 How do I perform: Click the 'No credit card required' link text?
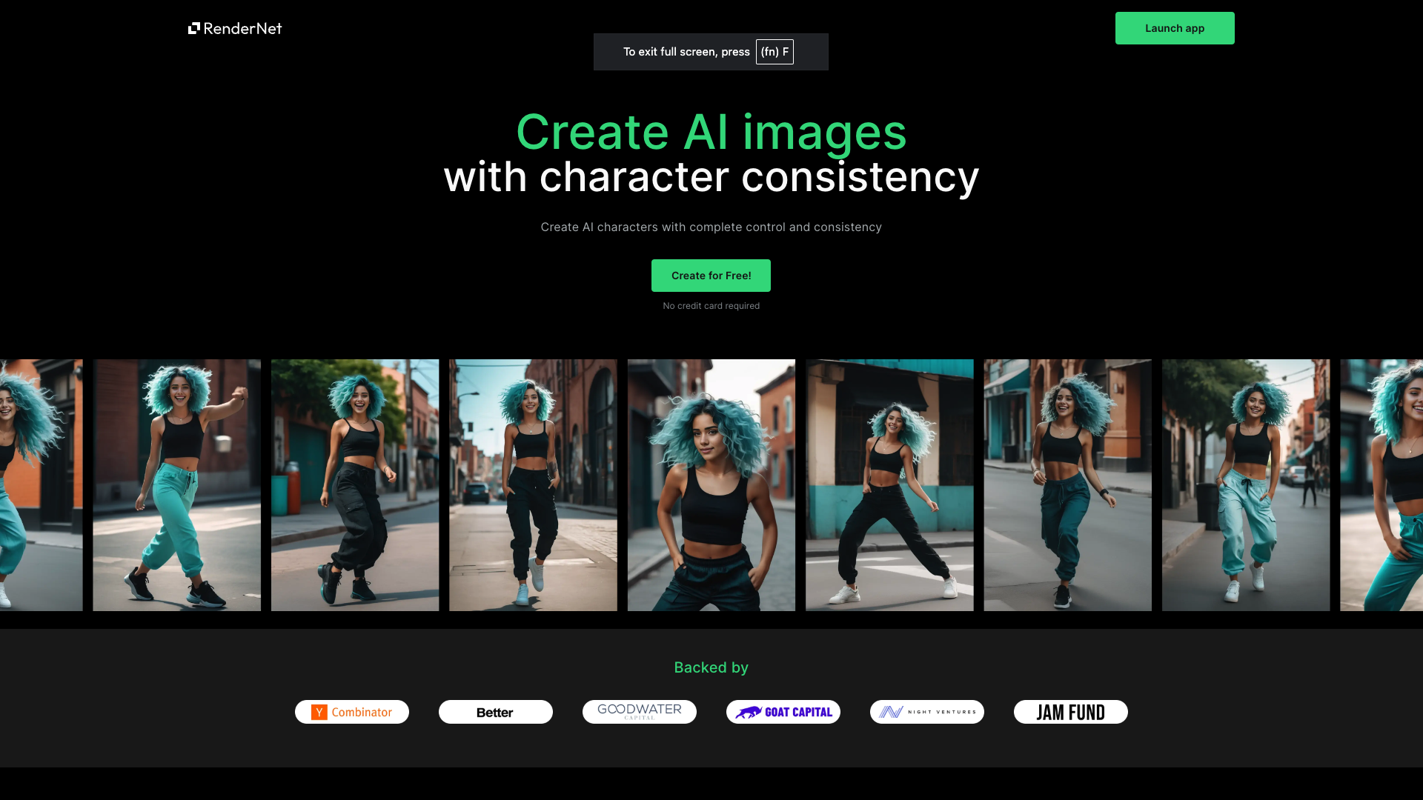tap(711, 306)
